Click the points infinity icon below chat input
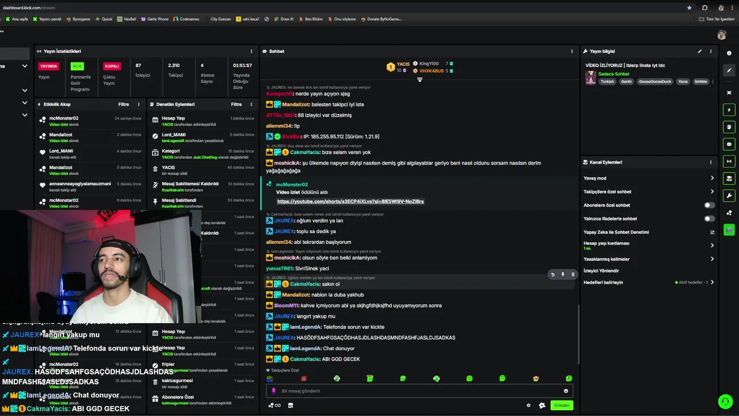 (274, 406)
